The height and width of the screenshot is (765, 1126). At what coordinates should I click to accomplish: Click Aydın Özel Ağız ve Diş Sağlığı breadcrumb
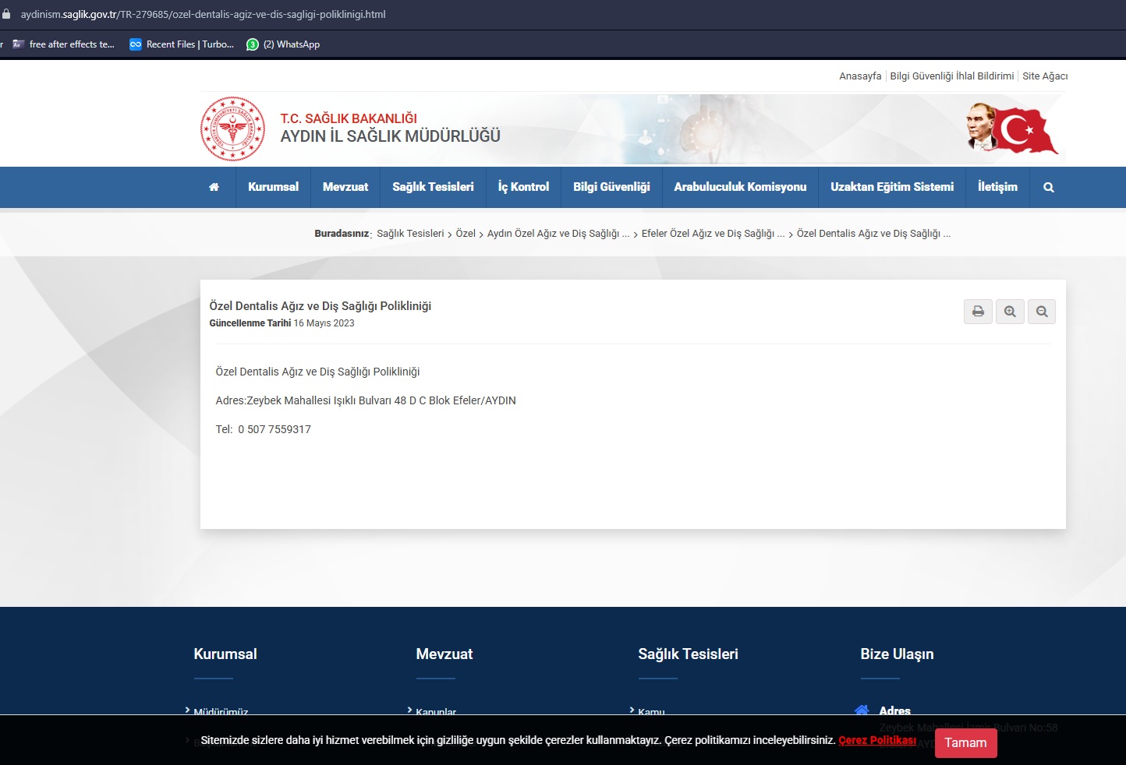[x=558, y=233]
